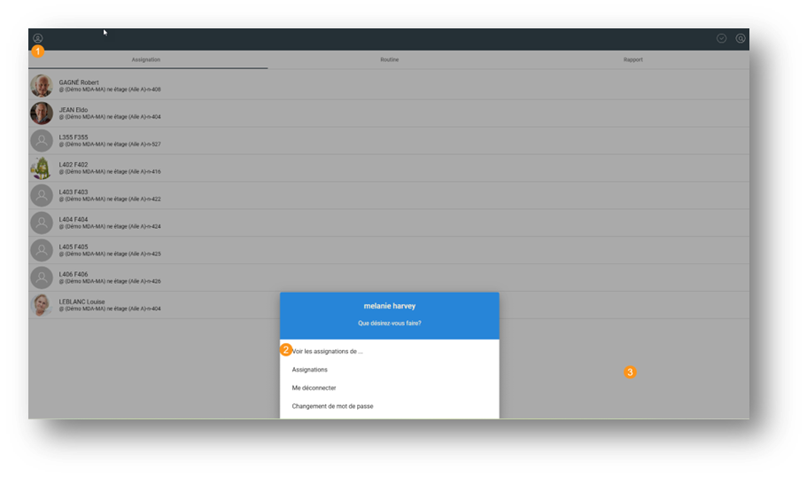This screenshot has height=477, width=807.
Task: Click the user profile icon in header
Action: coord(38,38)
